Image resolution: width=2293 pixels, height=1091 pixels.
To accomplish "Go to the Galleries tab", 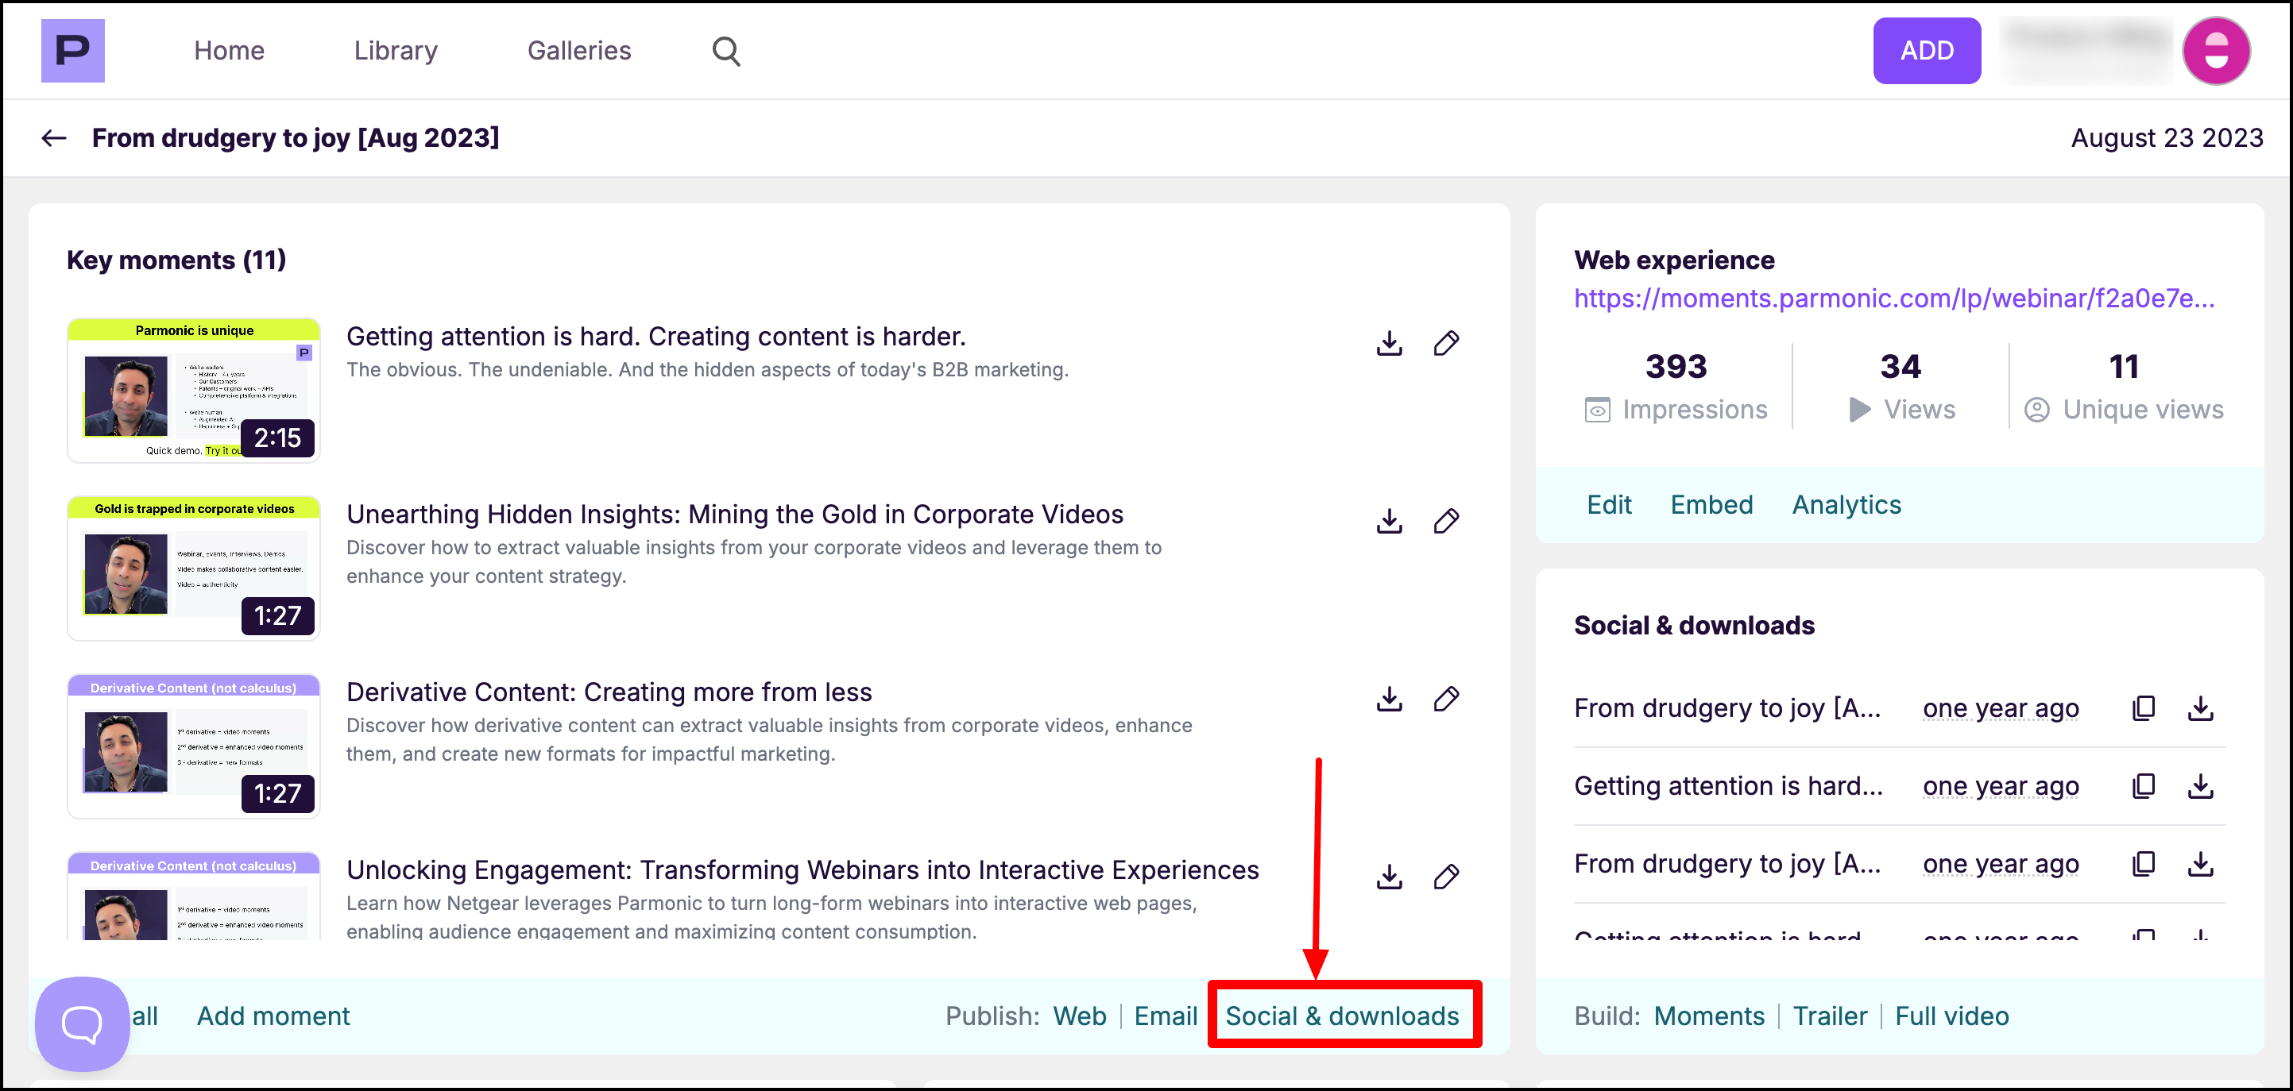I will (578, 51).
